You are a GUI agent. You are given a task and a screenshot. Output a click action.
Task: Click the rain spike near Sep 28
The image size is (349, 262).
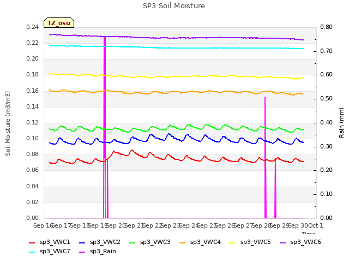point(266,158)
